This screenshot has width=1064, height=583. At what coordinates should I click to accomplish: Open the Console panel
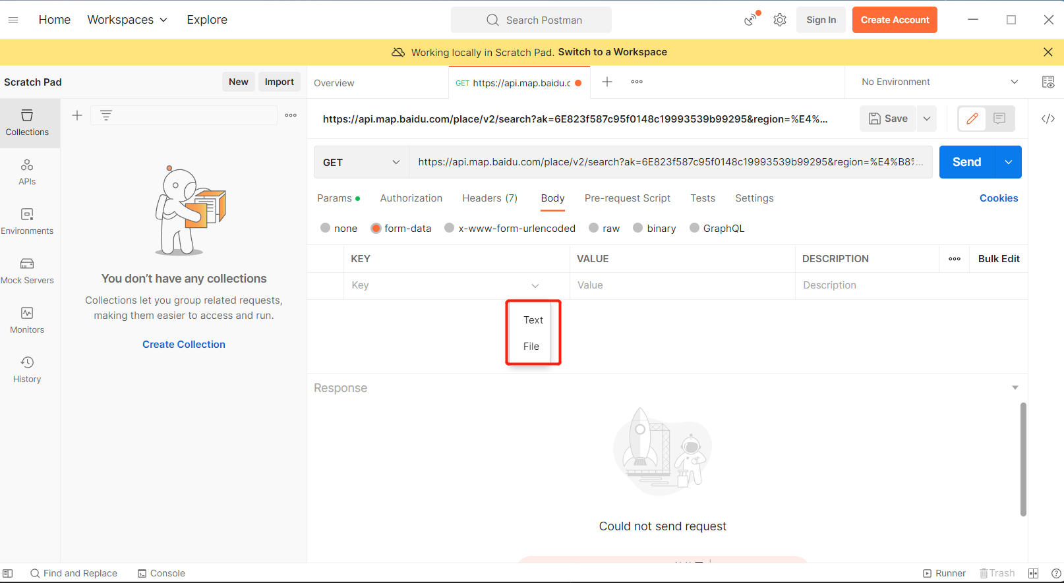[162, 573]
